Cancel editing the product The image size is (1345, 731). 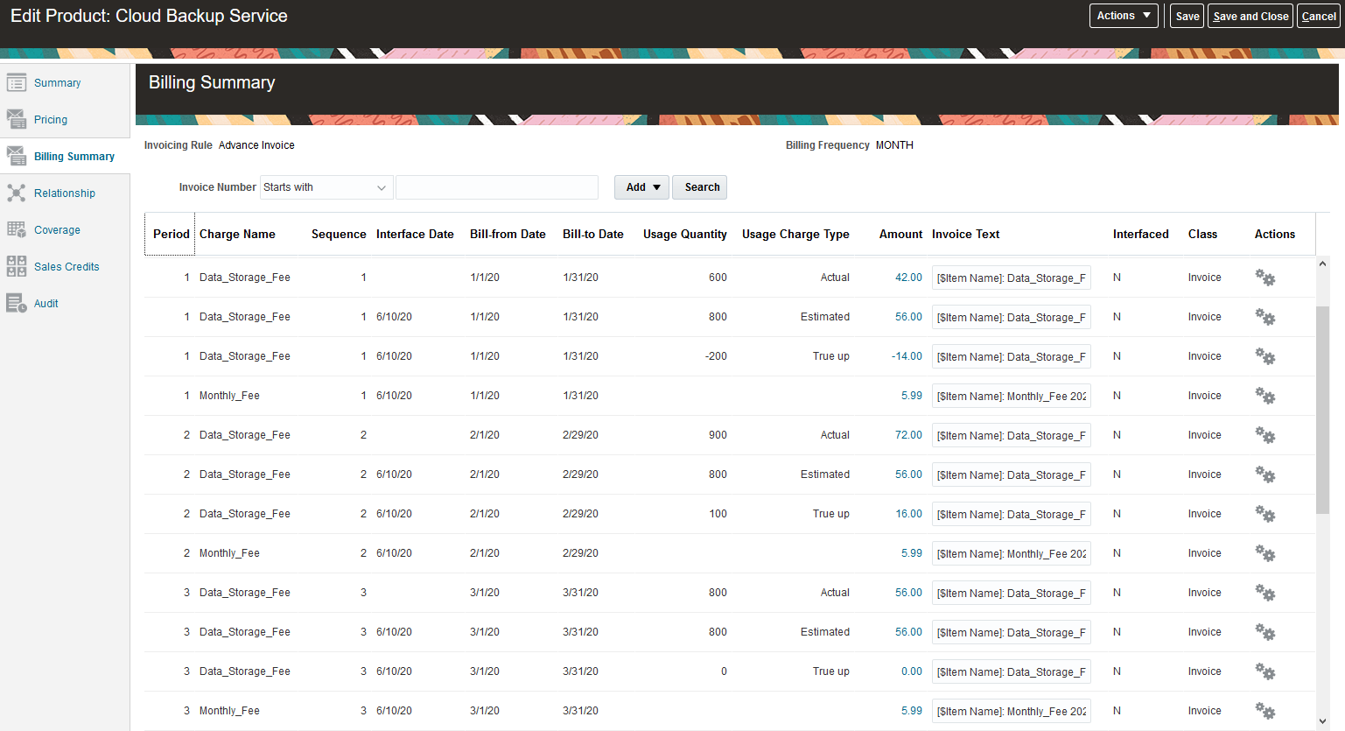point(1319,16)
